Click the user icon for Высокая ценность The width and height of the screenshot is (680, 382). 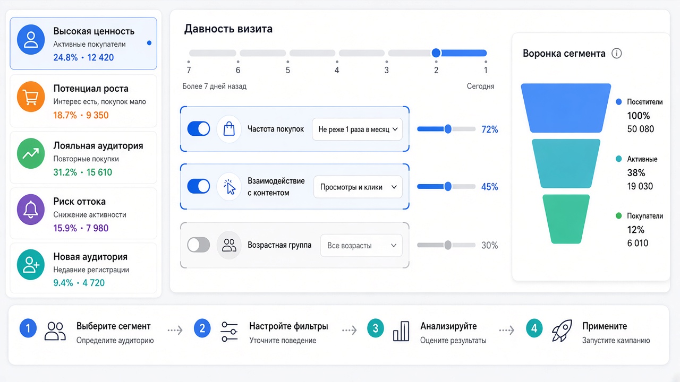pyautogui.click(x=31, y=41)
